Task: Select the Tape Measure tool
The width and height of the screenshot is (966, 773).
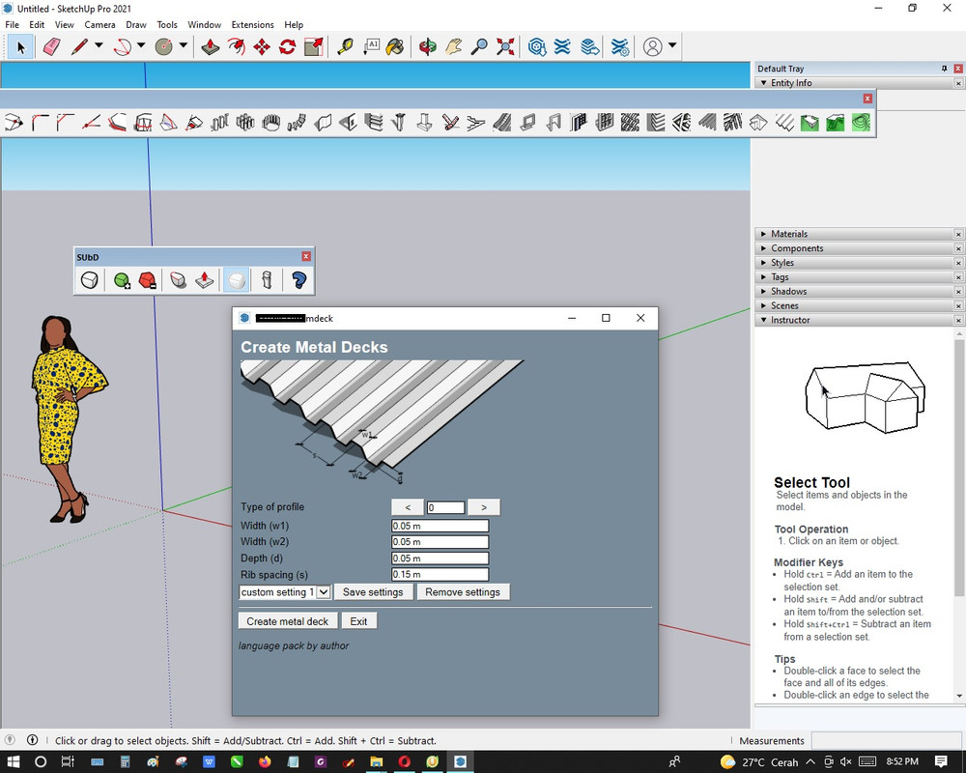Action: 346,46
